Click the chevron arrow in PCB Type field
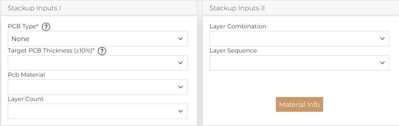 [180, 38]
